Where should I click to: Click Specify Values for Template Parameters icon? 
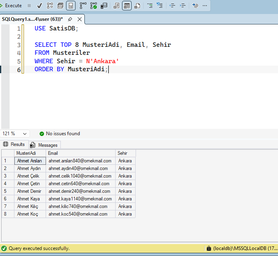(195, 6)
